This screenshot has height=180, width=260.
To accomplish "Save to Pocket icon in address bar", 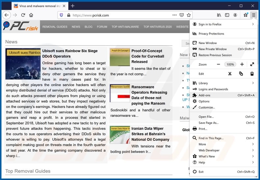I will [182, 15].
